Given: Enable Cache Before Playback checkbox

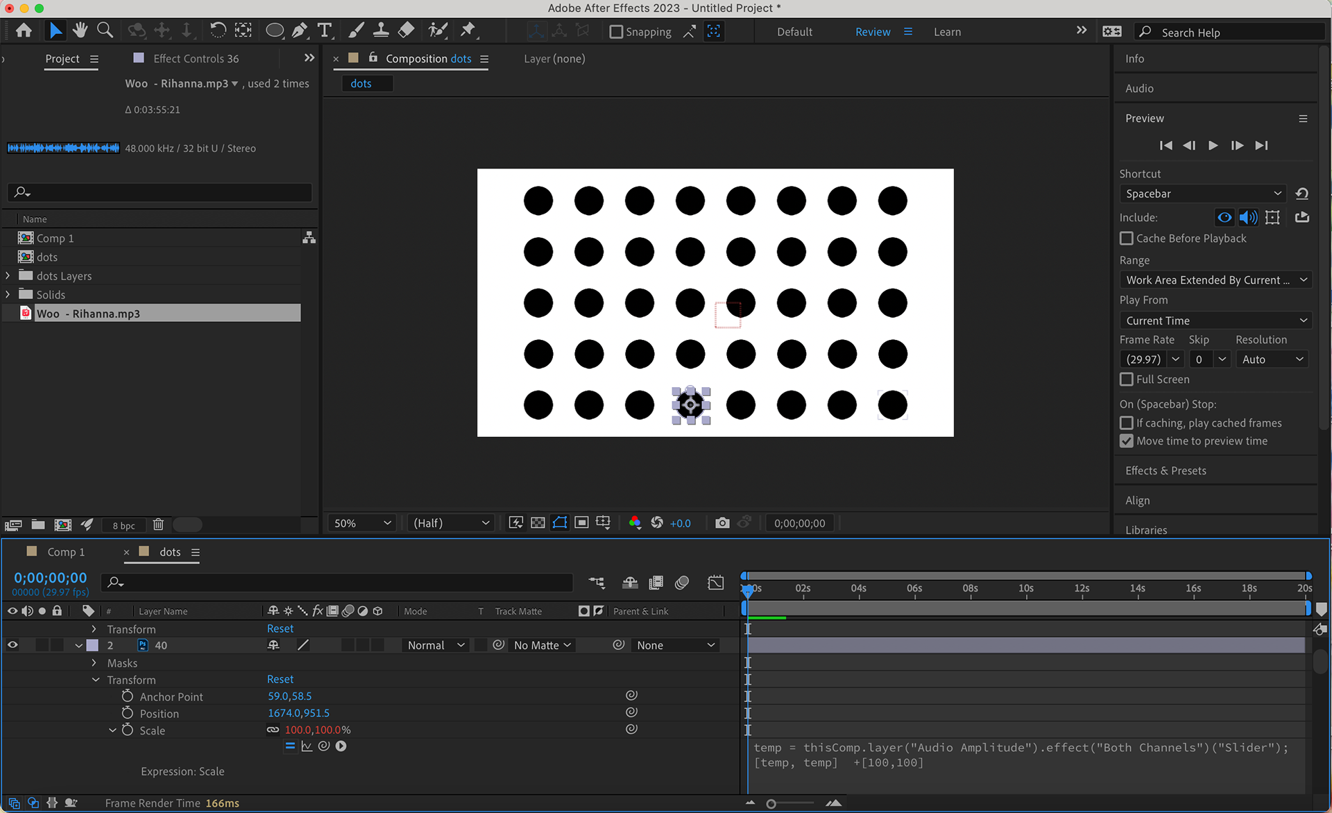Looking at the screenshot, I should [x=1127, y=239].
